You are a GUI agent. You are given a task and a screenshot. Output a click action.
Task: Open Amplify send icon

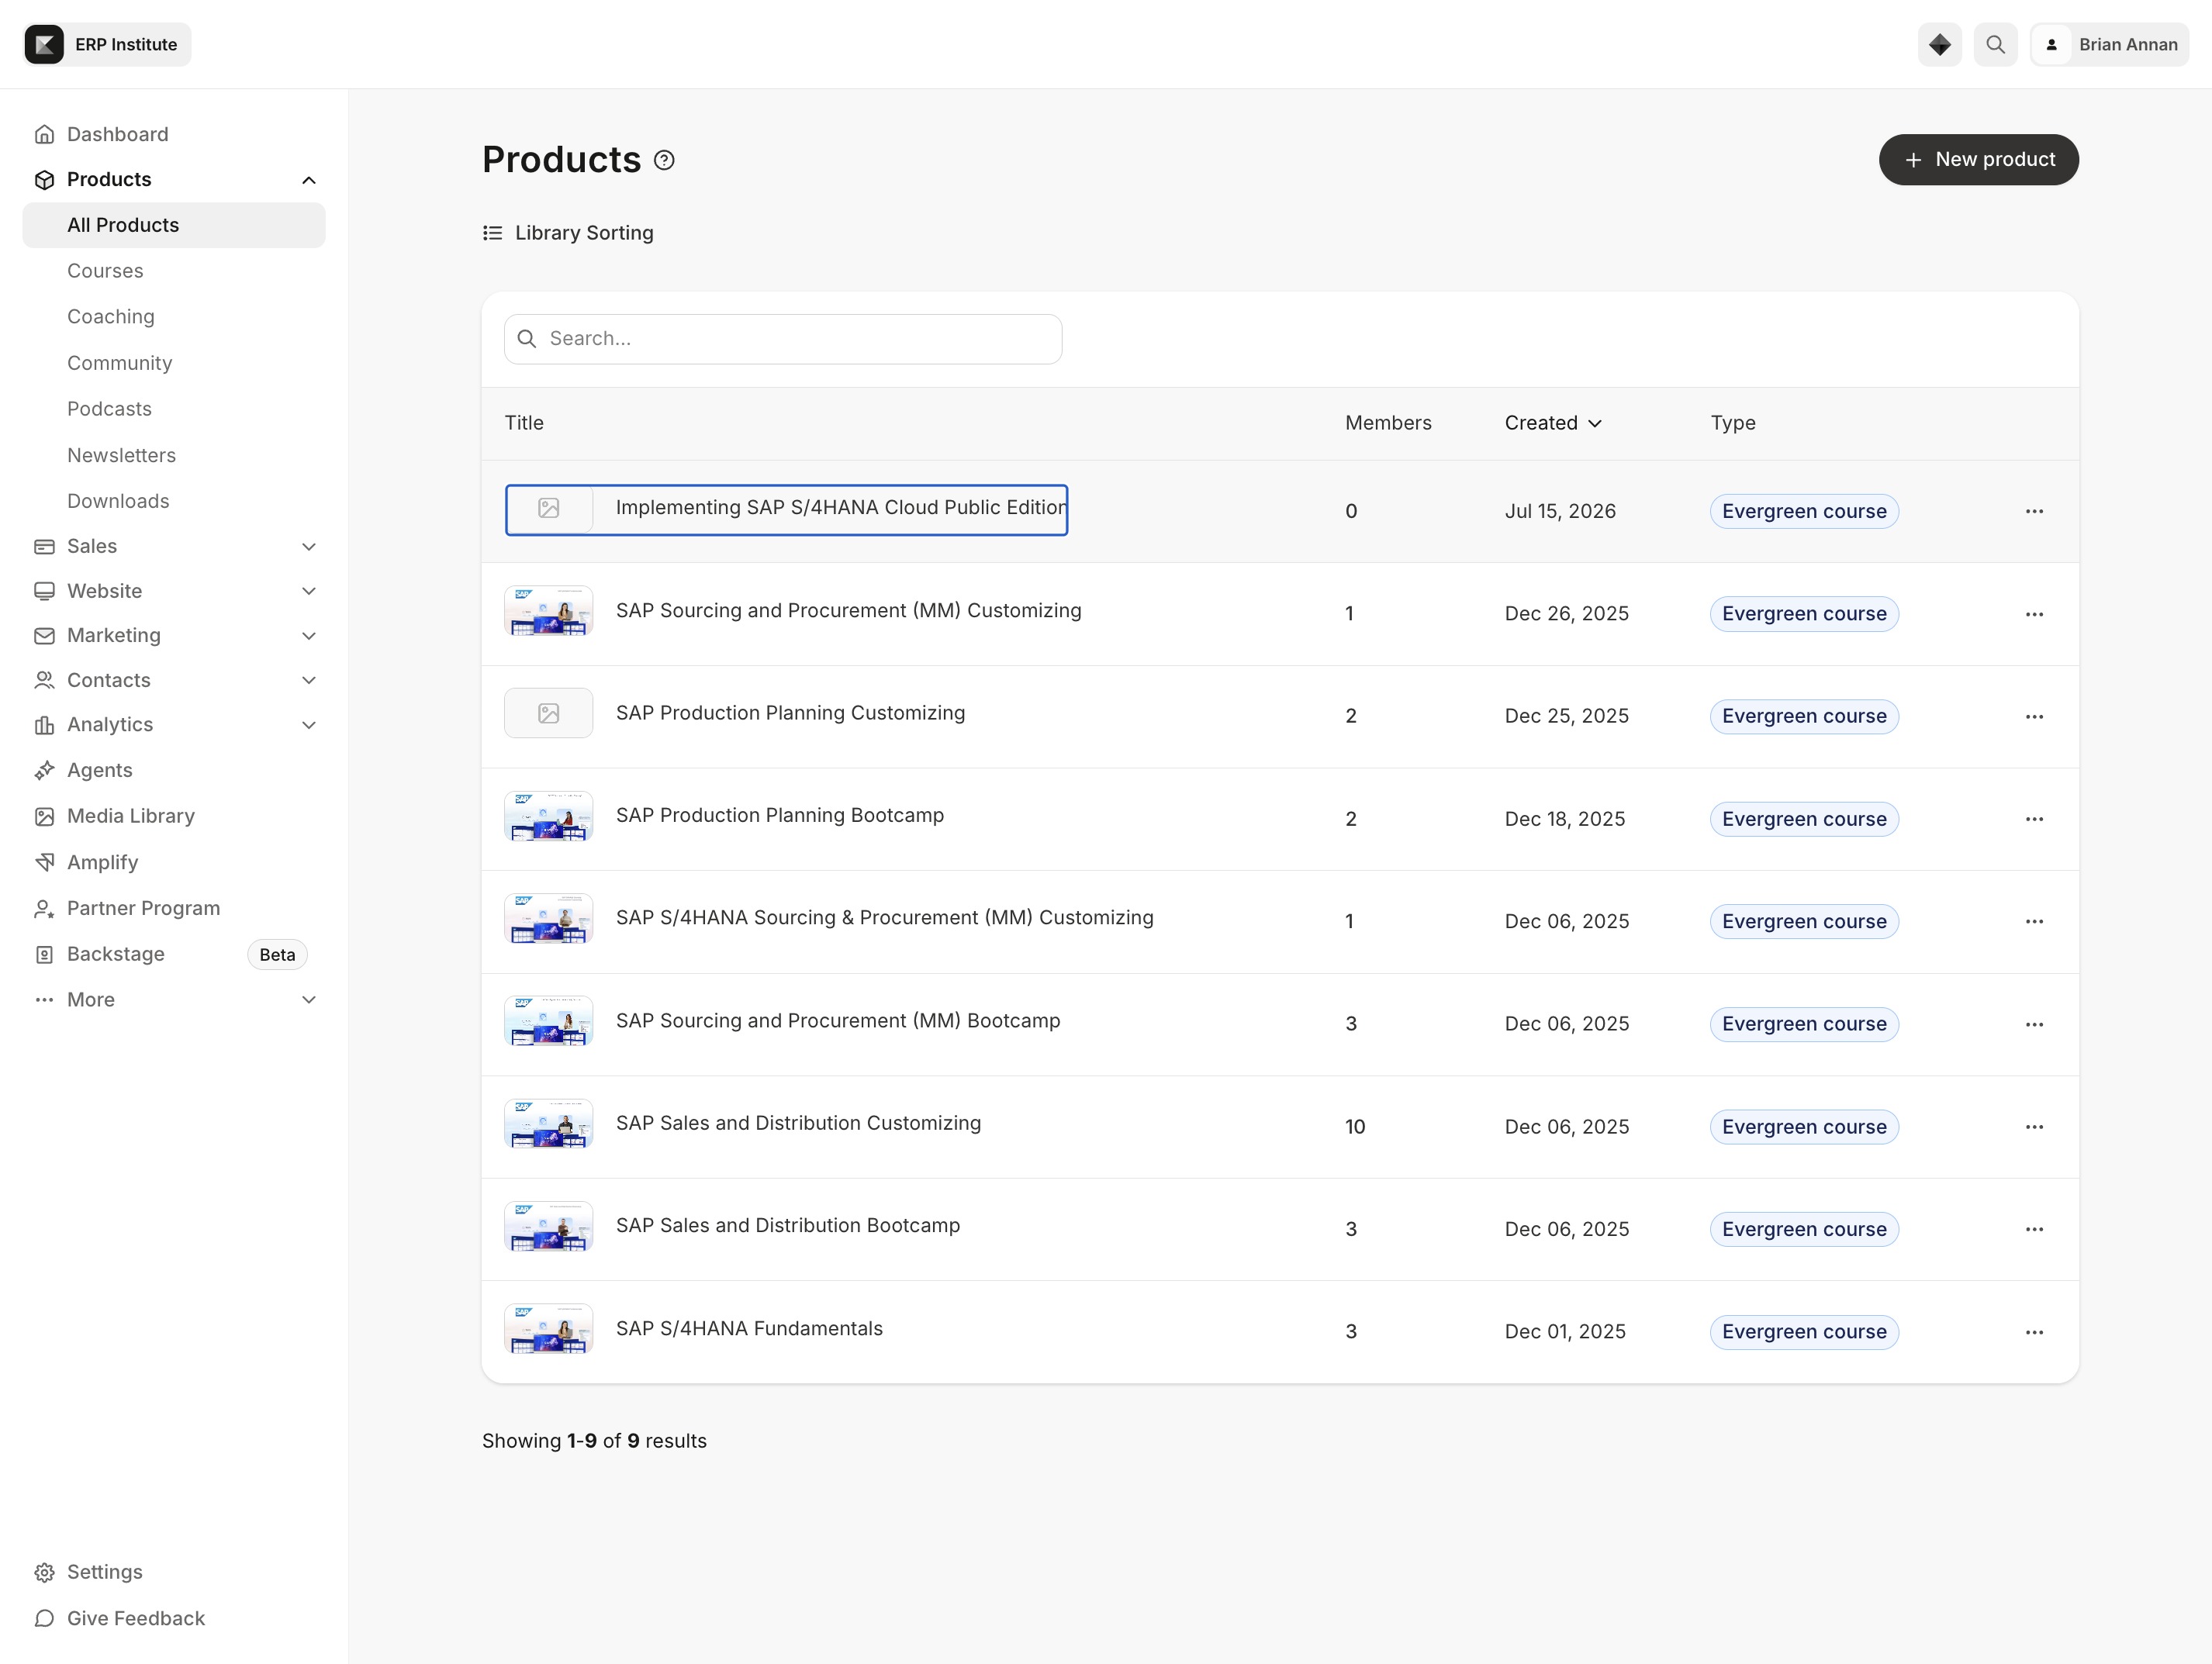[x=44, y=862]
